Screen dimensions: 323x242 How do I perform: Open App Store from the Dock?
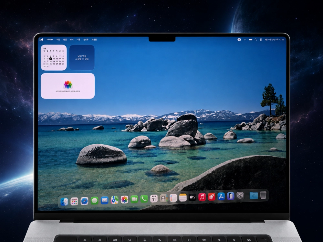tap(221, 196)
